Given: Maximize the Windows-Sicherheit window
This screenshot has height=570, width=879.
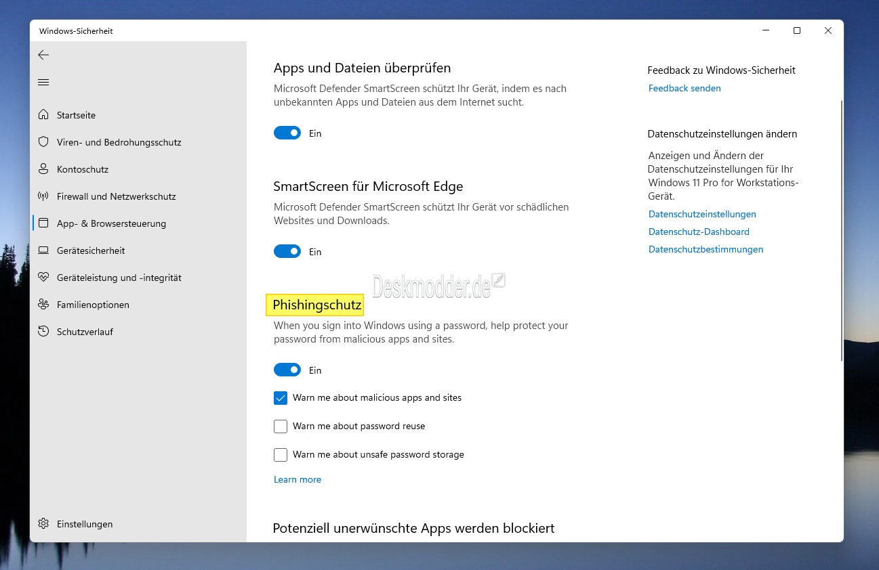Looking at the screenshot, I should tap(797, 30).
